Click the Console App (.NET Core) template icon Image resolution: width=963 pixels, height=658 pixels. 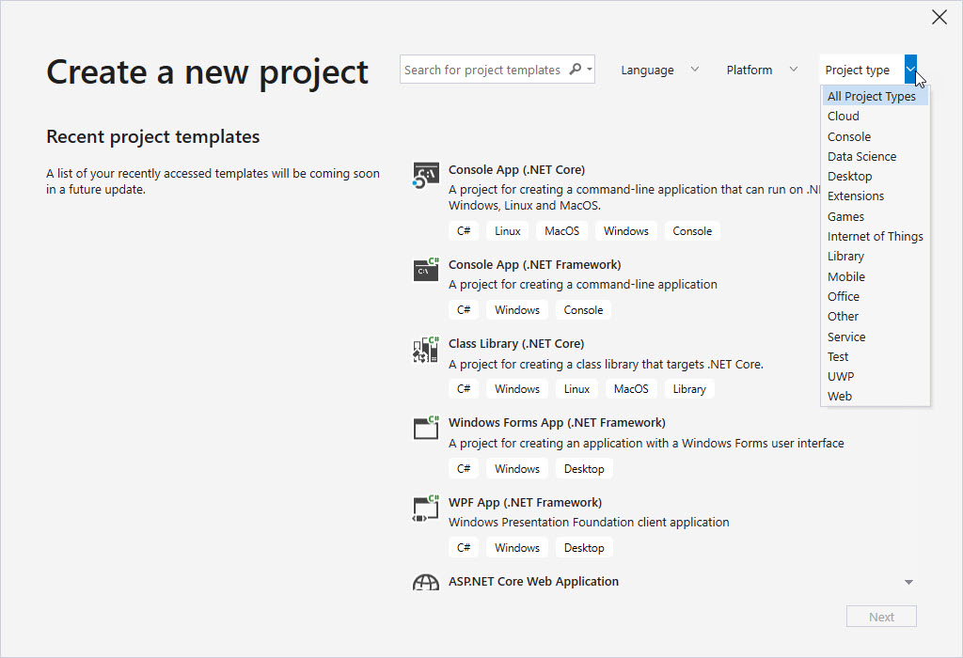[426, 176]
